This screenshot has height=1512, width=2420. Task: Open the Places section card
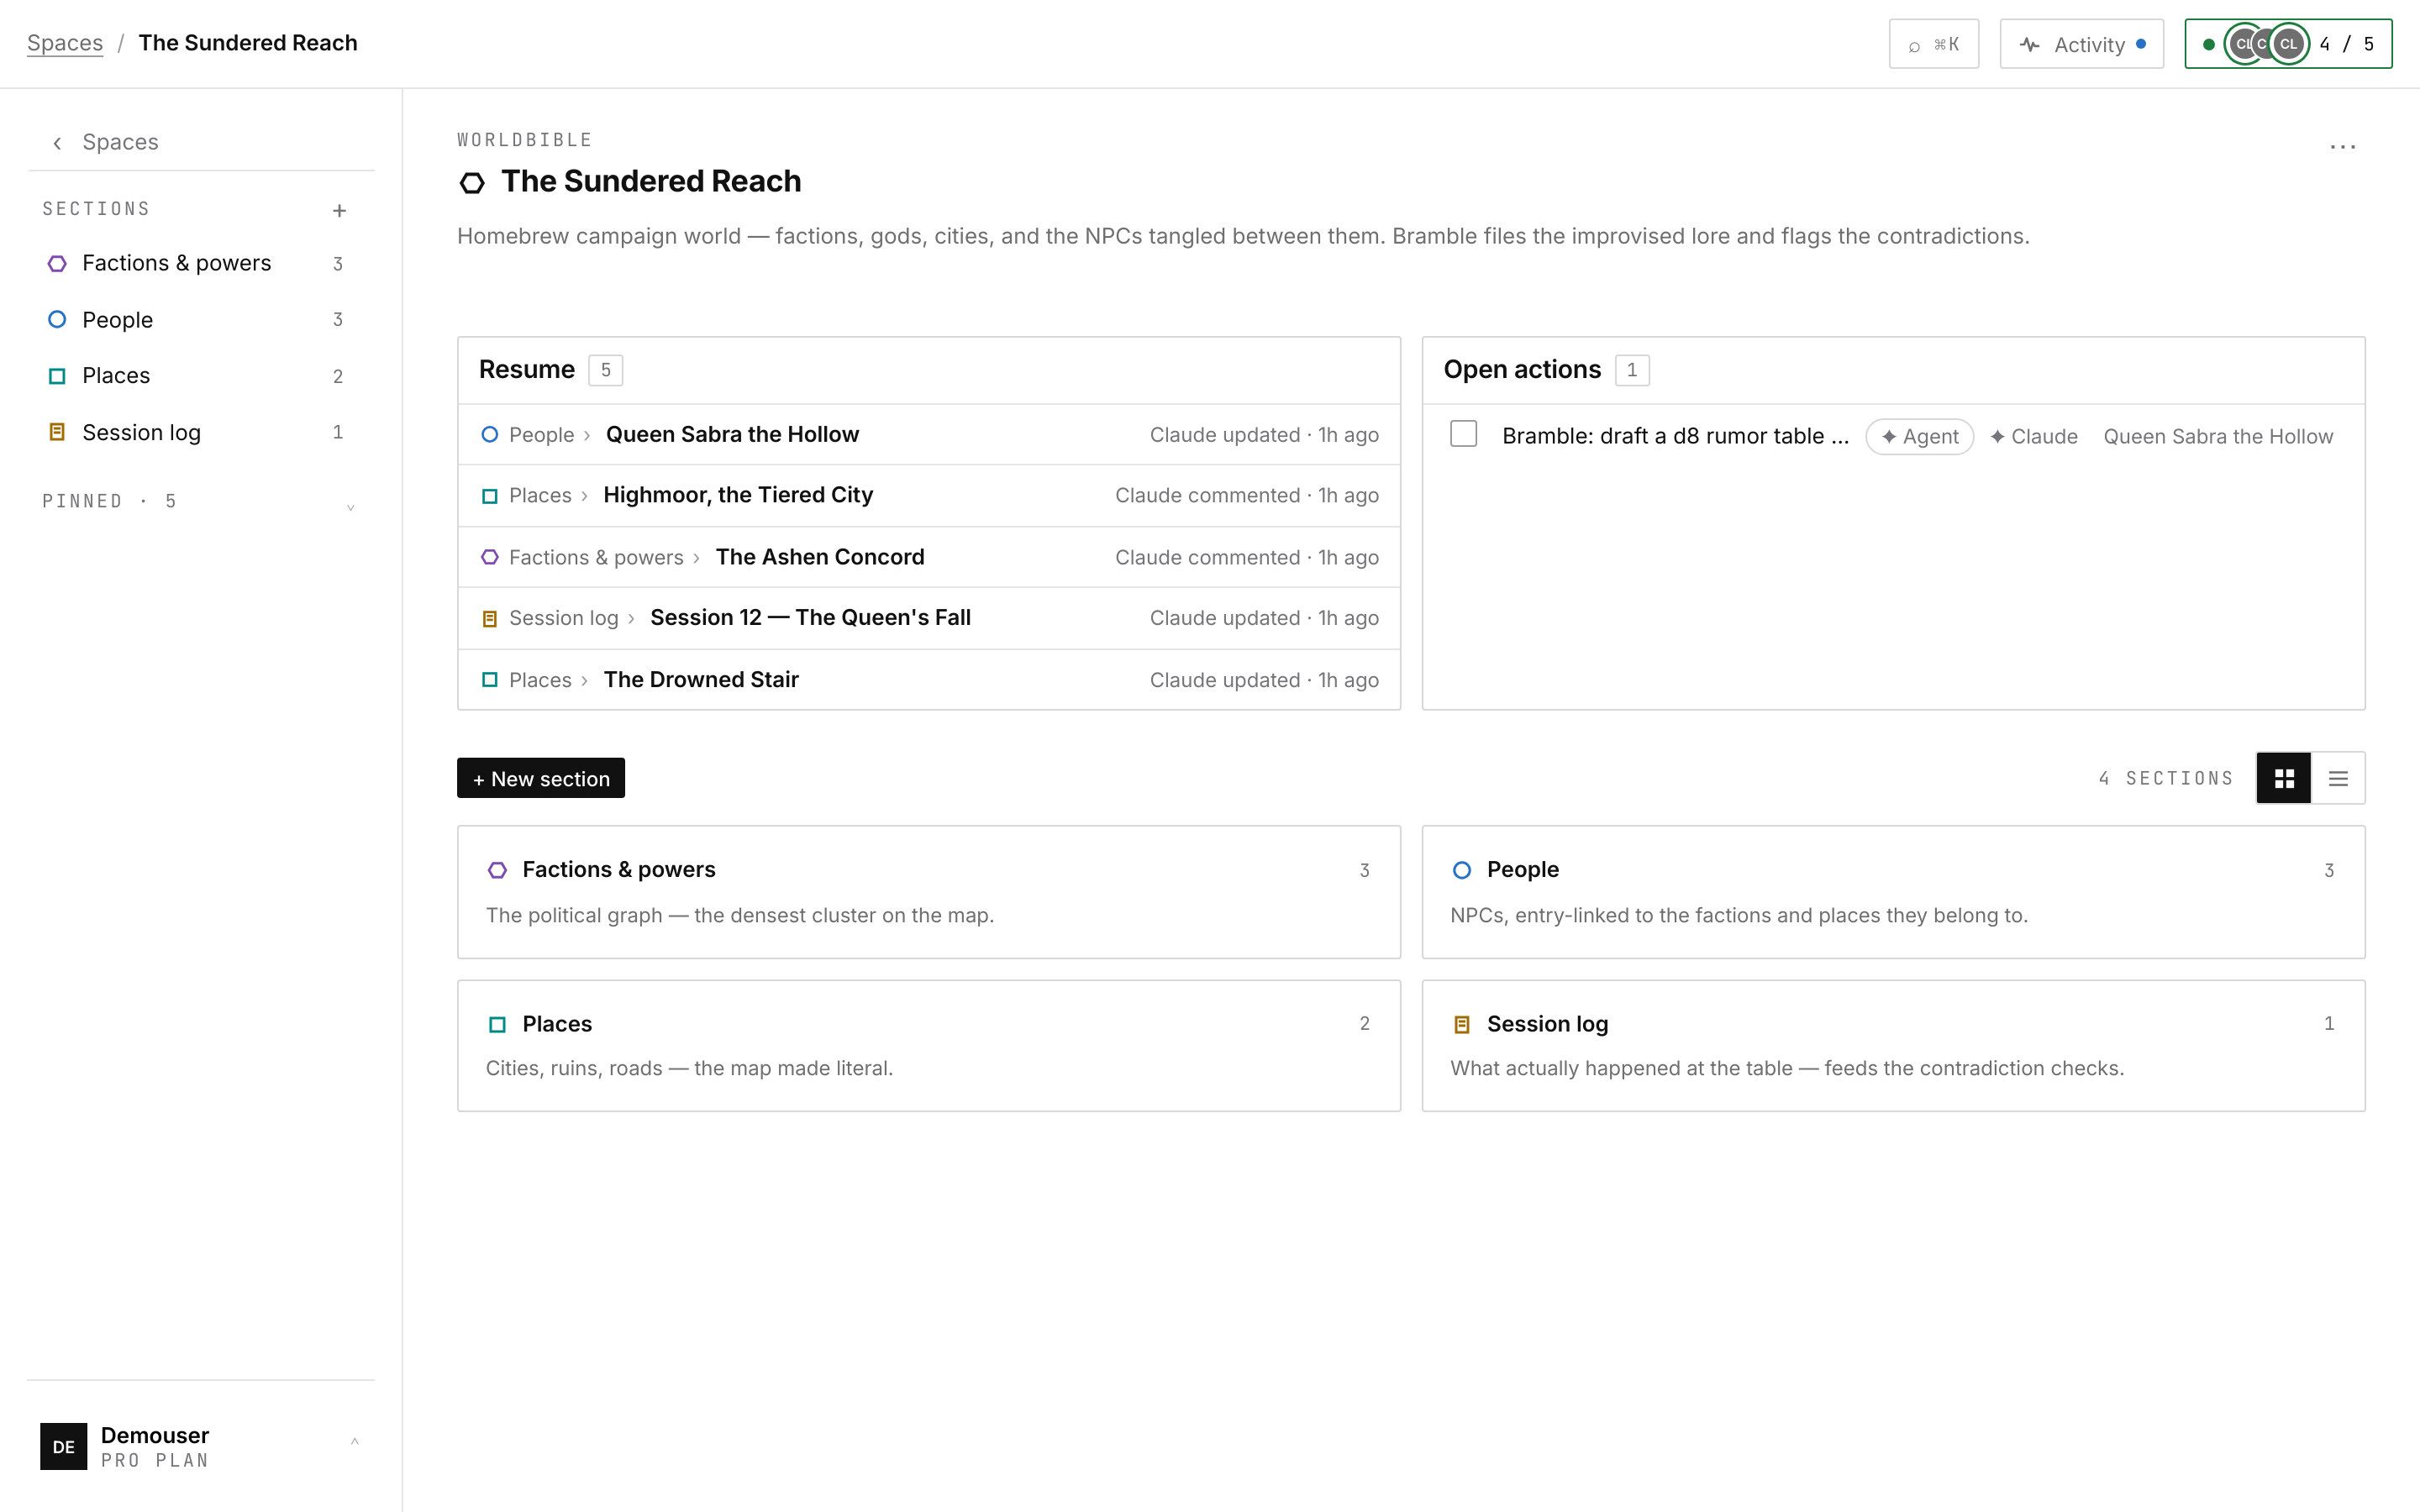(928, 1046)
